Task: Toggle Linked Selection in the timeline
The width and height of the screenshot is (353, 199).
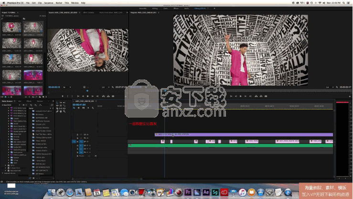Action: pos(83,108)
